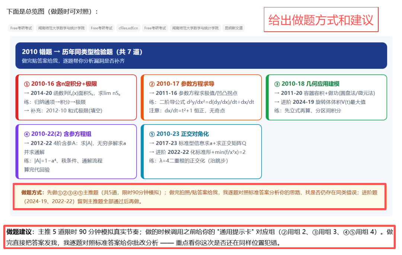
Task: Click the line 2011-20 容器容积+做功
Action: [325, 93]
